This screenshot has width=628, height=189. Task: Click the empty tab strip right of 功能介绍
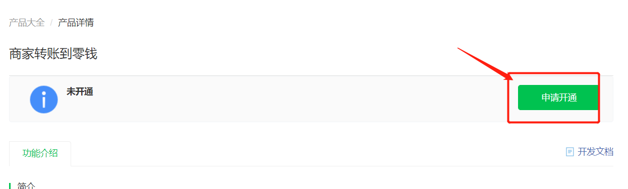coord(318,154)
